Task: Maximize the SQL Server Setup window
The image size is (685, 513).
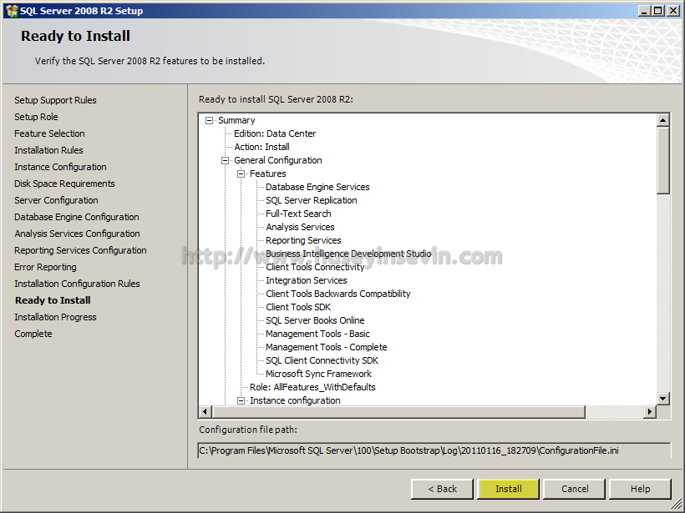Action: (658, 11)
